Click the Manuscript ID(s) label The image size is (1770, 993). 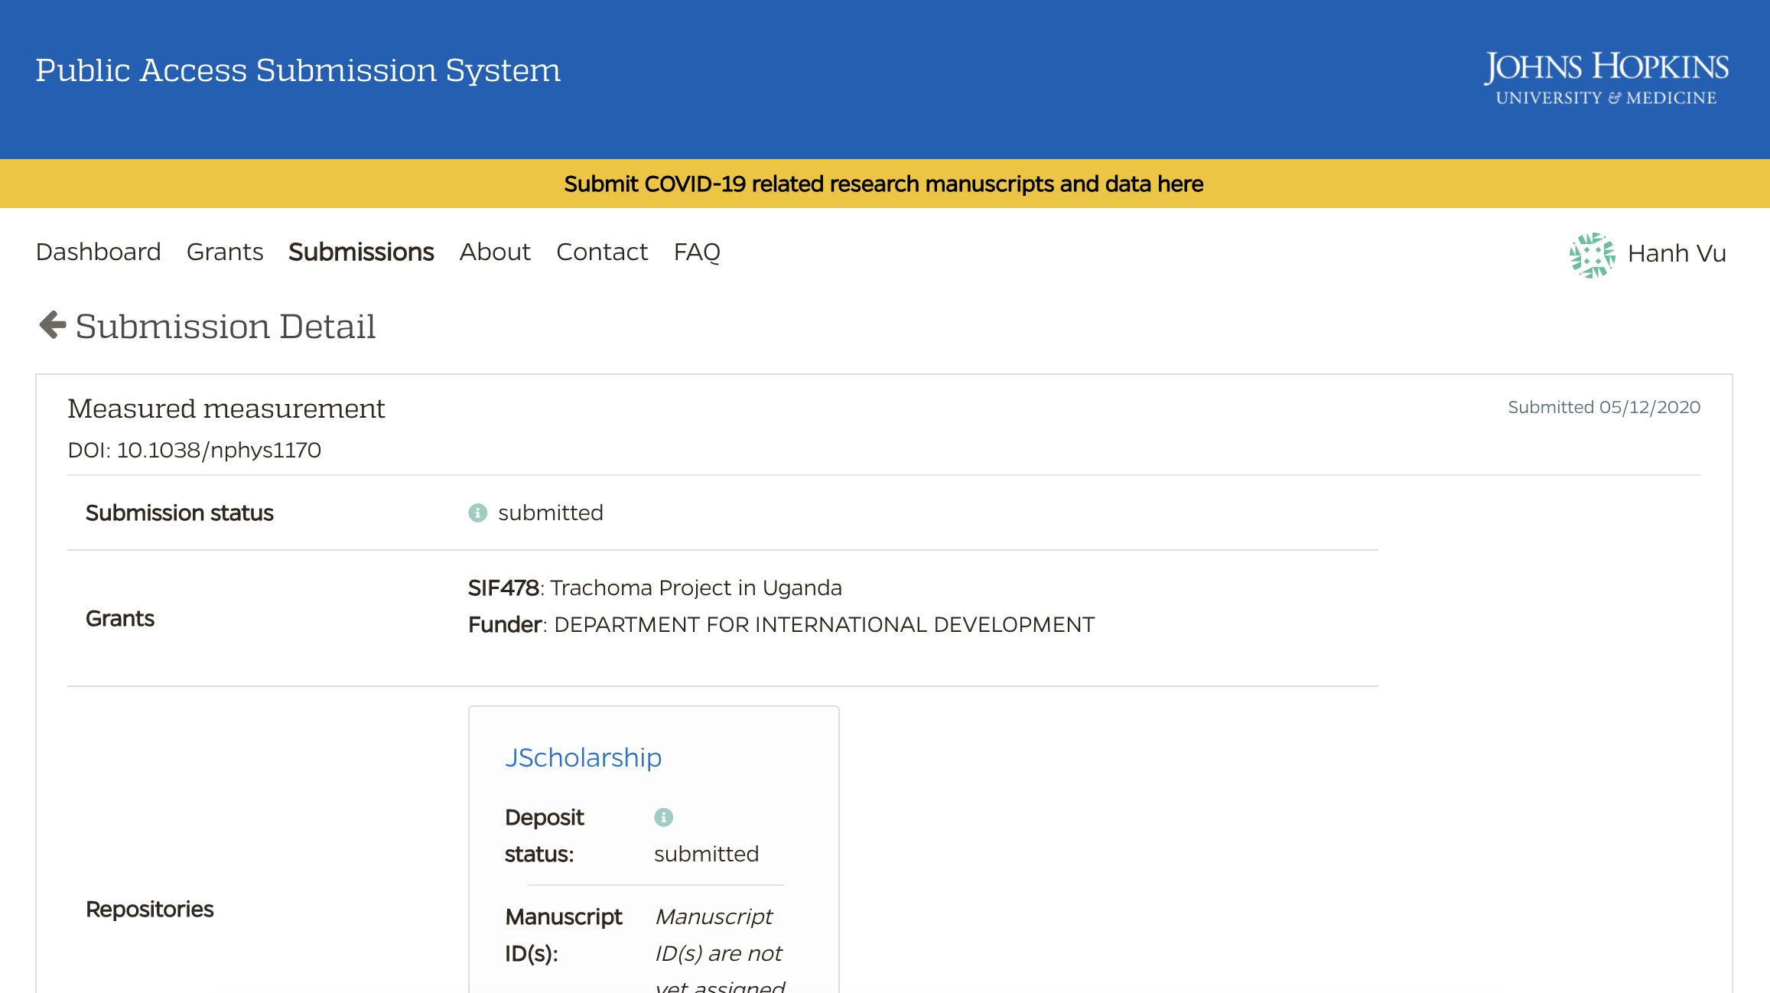point(564,935)
